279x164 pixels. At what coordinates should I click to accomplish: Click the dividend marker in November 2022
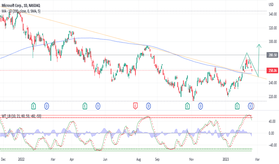pyautogui.click(x=200, y=106)
